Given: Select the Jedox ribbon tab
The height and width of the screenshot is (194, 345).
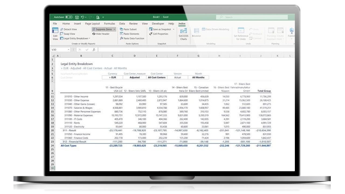Looking at the screenshot, I should [x=182, y=24].
